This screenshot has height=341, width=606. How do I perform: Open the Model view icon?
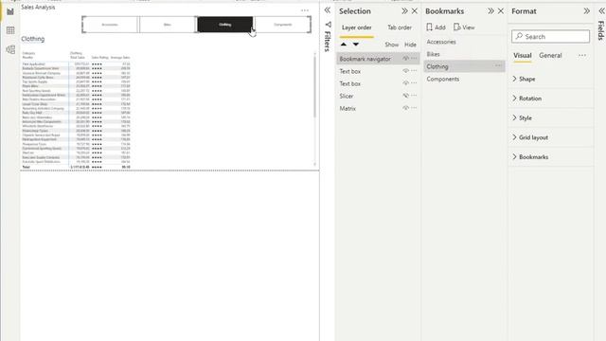[x=10, y=49]
